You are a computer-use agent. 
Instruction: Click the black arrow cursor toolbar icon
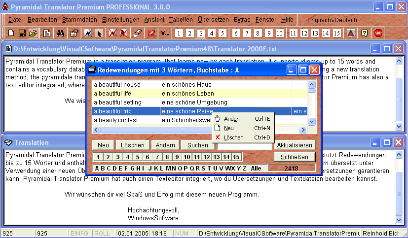pos(99,33)
